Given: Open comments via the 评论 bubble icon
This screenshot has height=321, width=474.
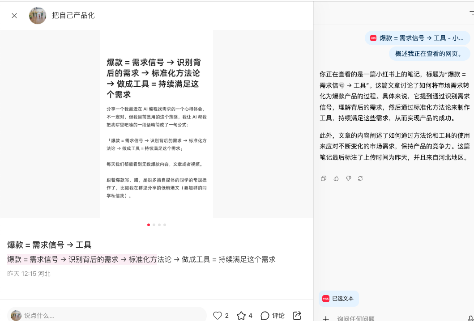Looking at the screenshot, I should tap(265, 316).
